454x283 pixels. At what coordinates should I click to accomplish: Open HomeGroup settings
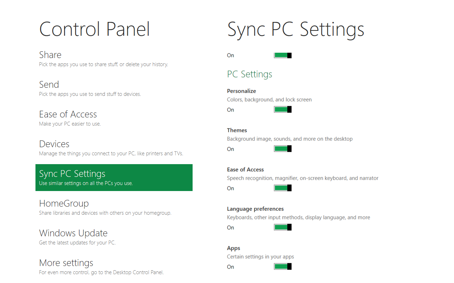coord(64,204)
